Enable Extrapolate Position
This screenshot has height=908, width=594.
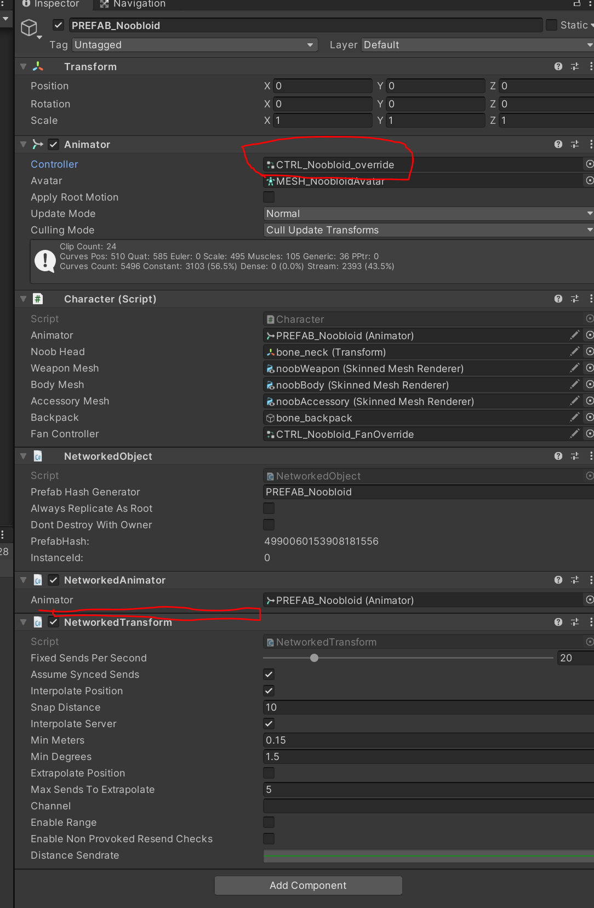pyautogui.click(x=269, y=773)
